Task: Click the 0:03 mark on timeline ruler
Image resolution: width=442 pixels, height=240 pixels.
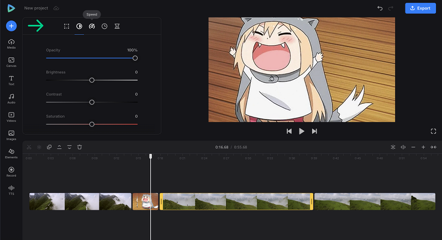Action: (50, 158)
